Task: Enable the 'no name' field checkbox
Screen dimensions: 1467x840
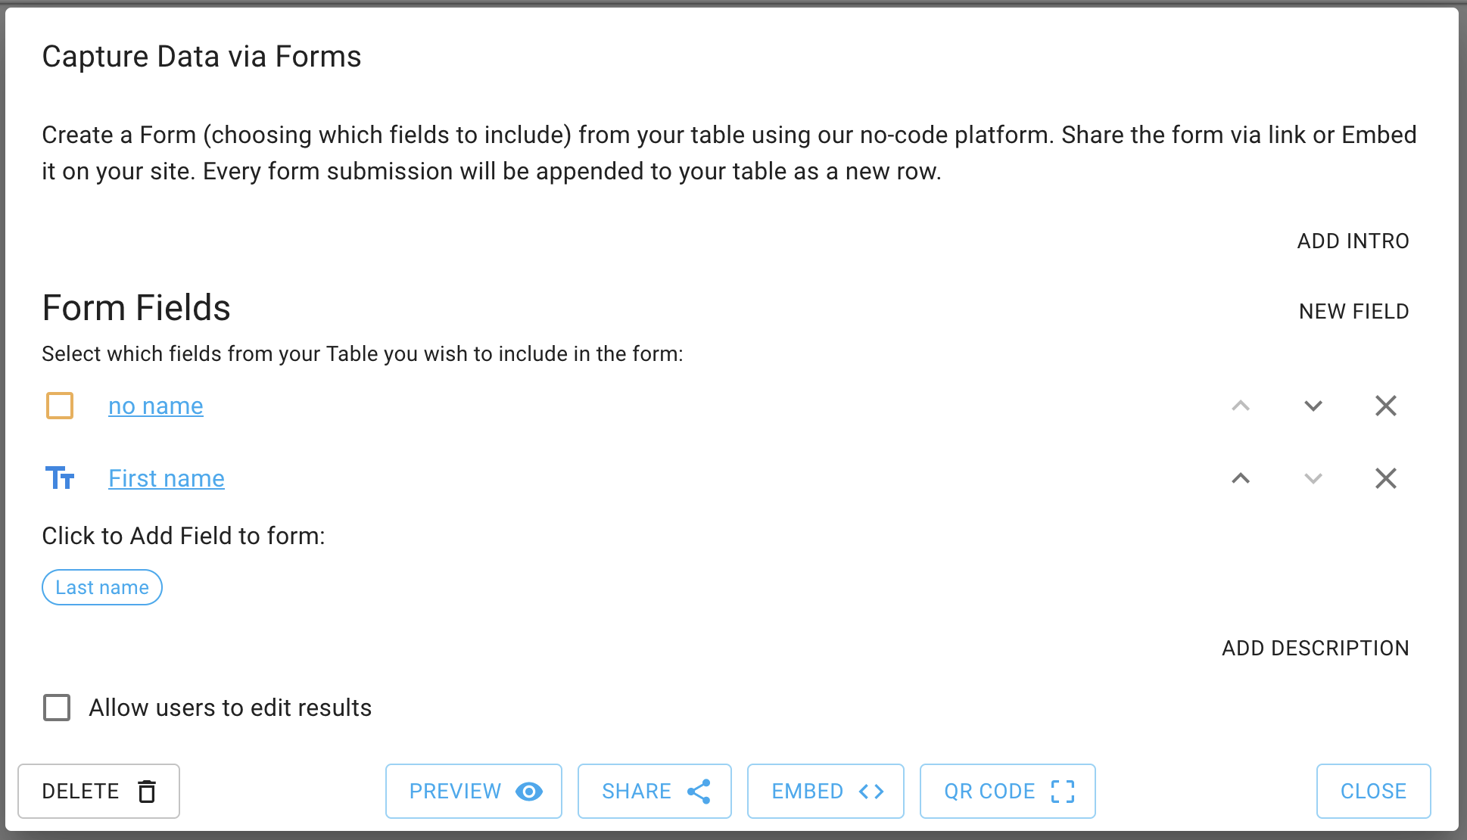Action: (x=61, y=406)
